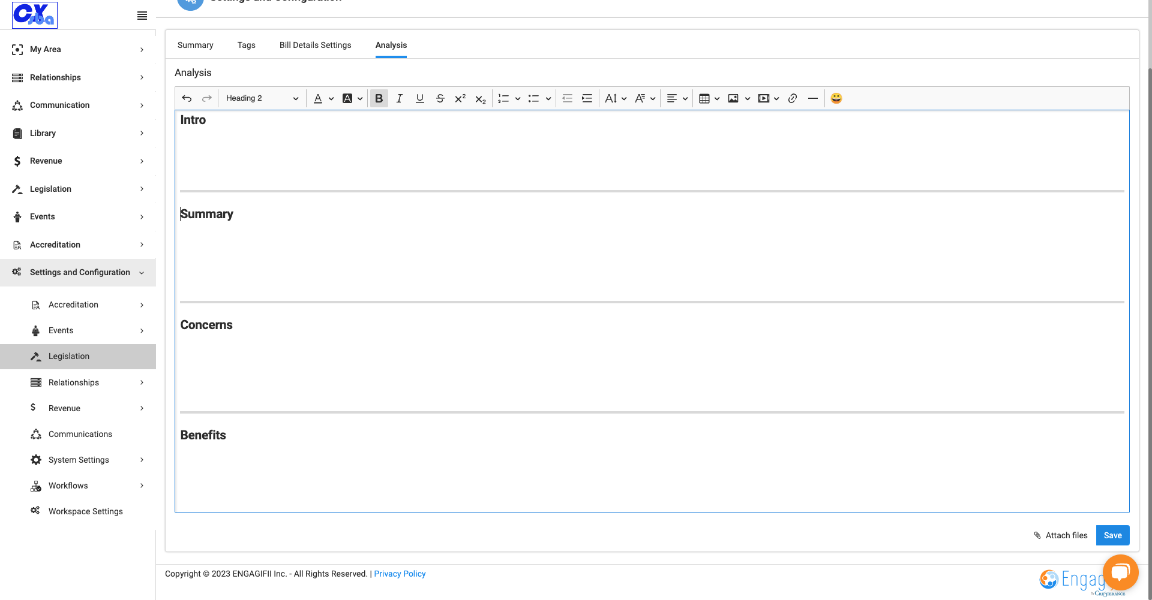Expand the My Area menu
Viewport: 1152px width, 600px height.
78,49
